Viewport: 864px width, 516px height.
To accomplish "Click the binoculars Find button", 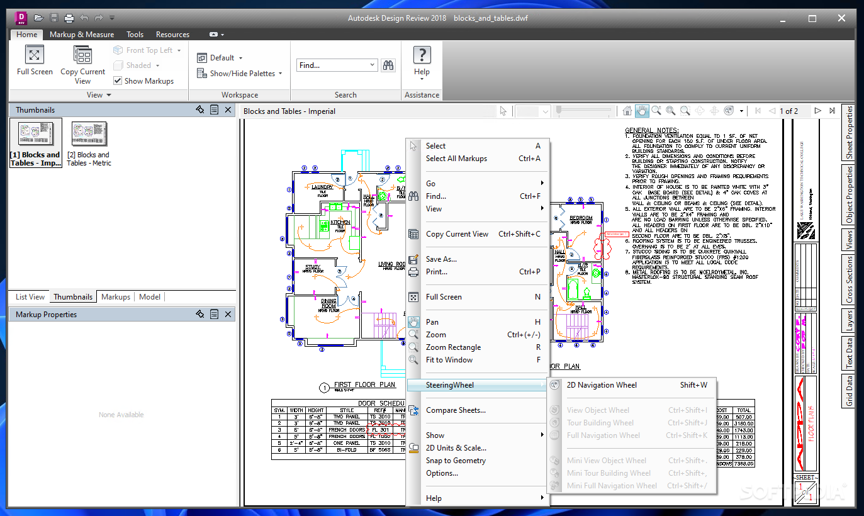I will tap(388, 65).
